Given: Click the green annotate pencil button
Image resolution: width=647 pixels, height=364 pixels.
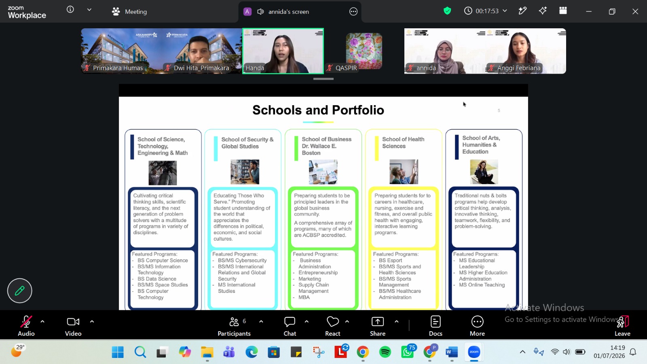Looking at the screenshot, I should (x=19, y=290).
